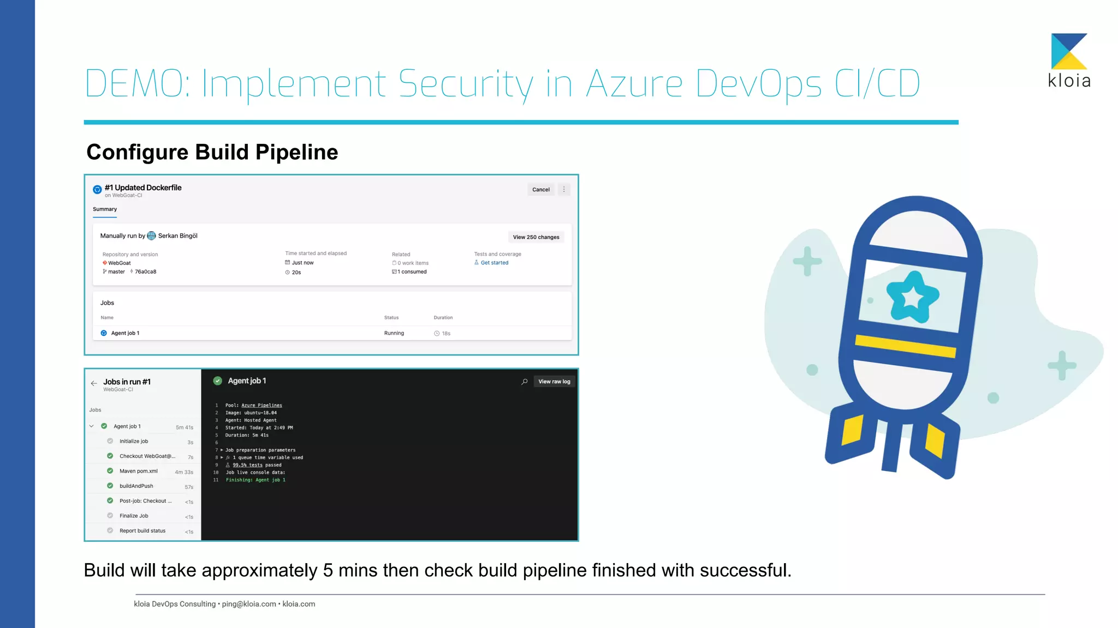Click the green check icon beside buildAndPush
Image resolution: width=1118 pixels, height=628 pixels.
click(110, 486)
